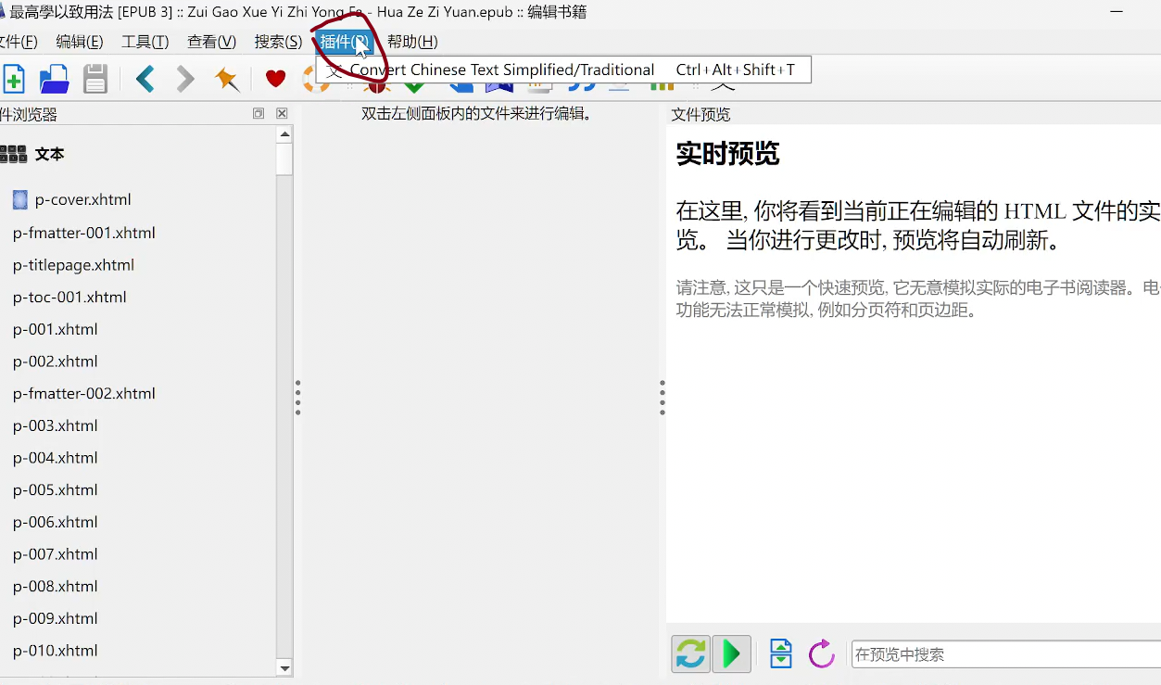Click the orange pin checkpoint icon
Screen dimensions: 1161x685
click(227, 79)
